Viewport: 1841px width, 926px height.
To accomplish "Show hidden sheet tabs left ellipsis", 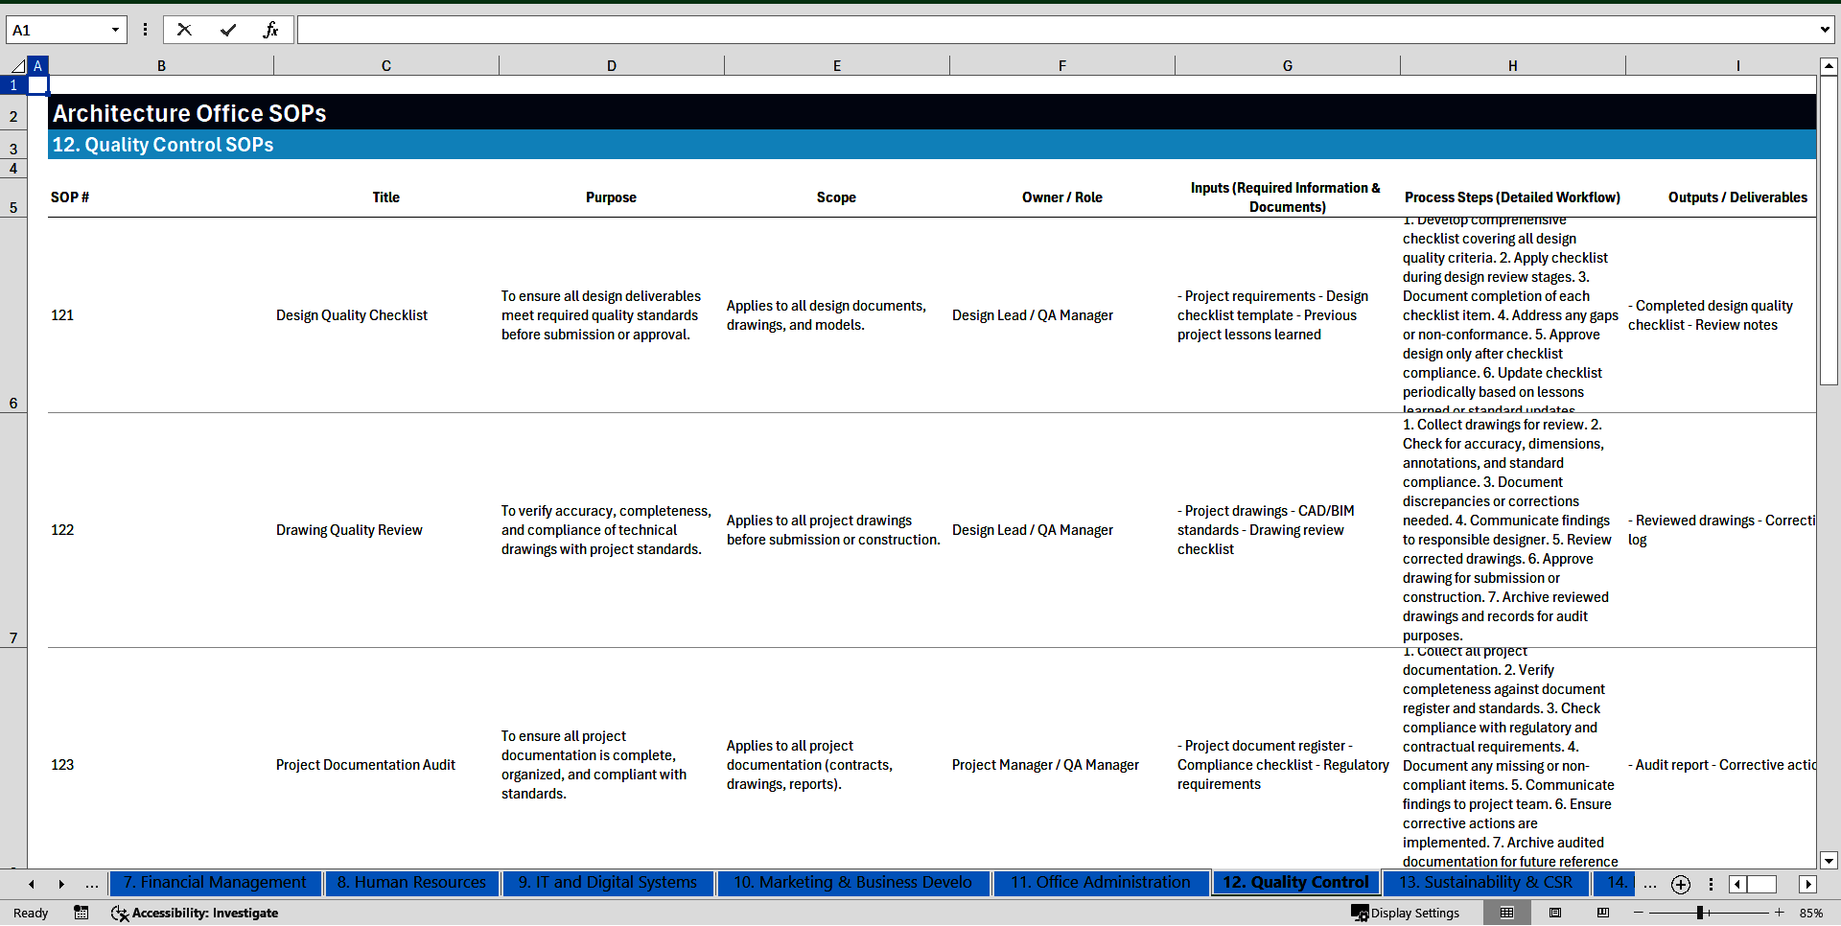I will pyautogui.click(x=92, y=884).
